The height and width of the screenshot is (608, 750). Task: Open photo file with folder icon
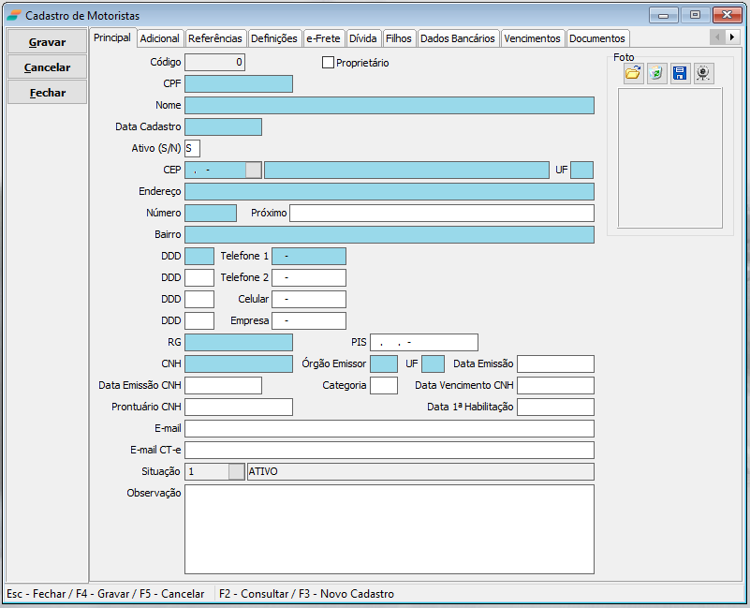pos(634,73)
